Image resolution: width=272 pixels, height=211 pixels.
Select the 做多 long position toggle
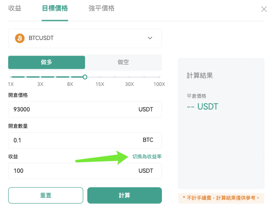pos(47,62)
